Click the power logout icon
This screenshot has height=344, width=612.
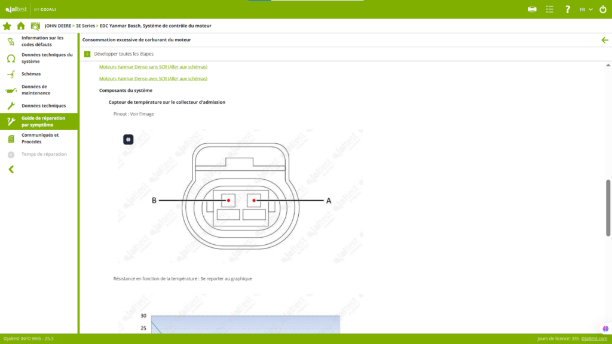click(x=602, y=9)
